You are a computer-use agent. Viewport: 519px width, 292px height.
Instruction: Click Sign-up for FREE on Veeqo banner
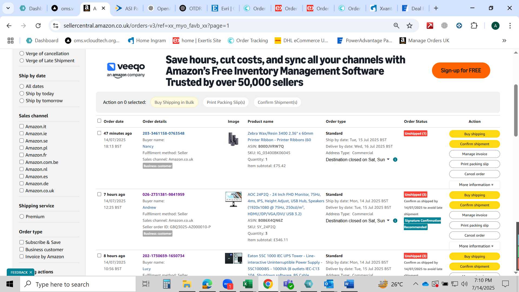point(461,71)
